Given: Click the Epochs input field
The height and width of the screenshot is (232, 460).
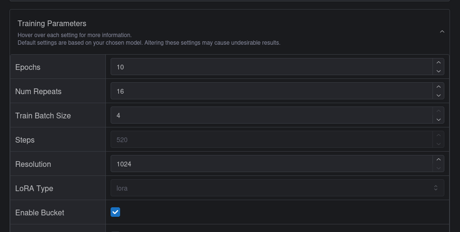Looking at the screenshot, I should click(x=271, y=67).
